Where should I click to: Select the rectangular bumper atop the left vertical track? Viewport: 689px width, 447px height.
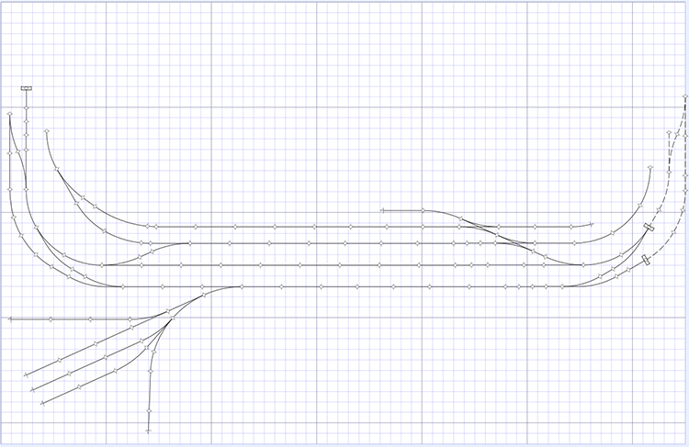tap(27, 88)
